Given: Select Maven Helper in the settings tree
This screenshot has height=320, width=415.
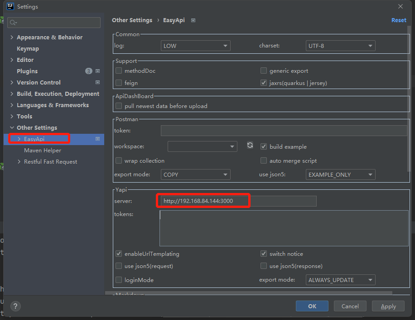Looking at the screenshot, I should [x=43, y=150].
